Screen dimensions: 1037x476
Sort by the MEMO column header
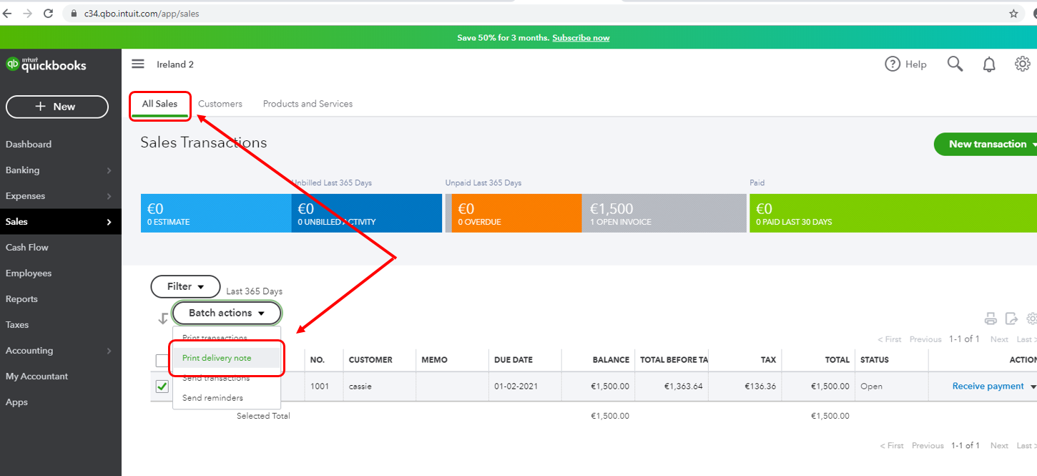[x=435, y=360]
